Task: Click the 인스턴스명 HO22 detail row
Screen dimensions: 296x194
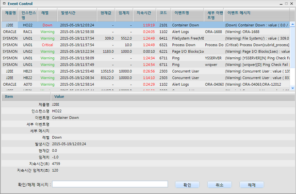Action: (148, 111)
